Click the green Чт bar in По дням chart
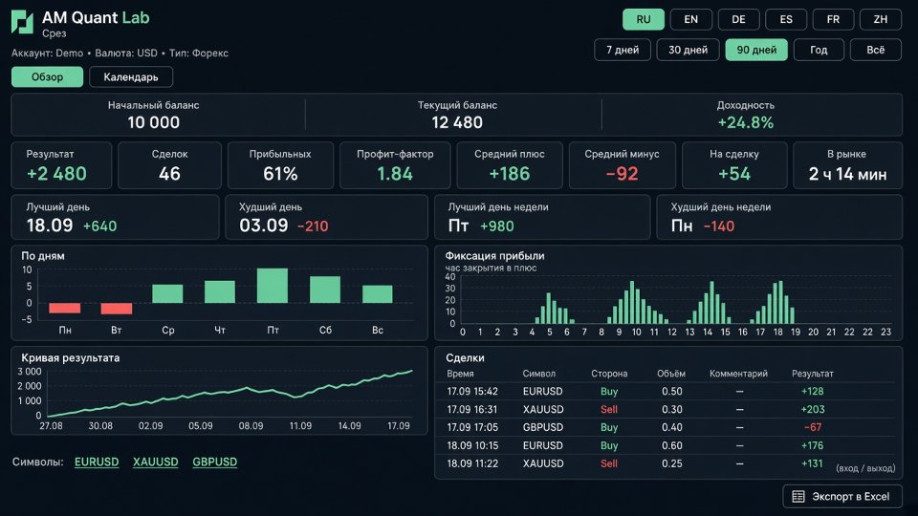This screenshot has width=918, height=516. 220,292
